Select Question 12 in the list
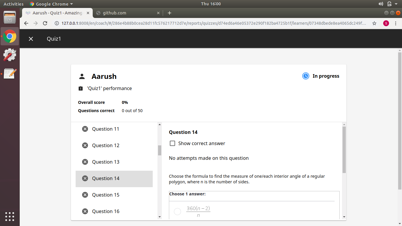 [114, 145]
